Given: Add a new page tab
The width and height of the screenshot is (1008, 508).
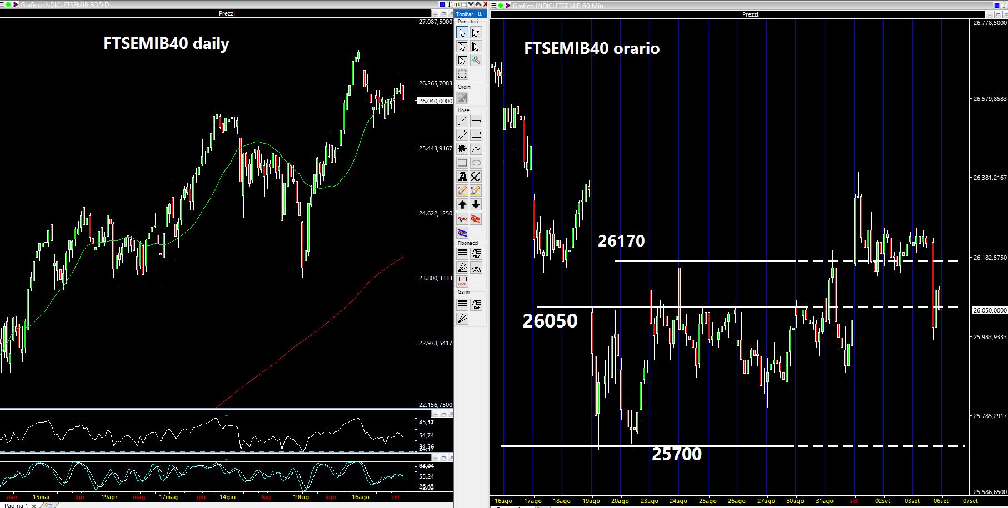Looking at the screenshot, I should pyautogui.click(x=48, y=506).
